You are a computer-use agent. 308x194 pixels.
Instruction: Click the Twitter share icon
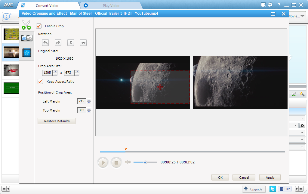tap(273, 189)
